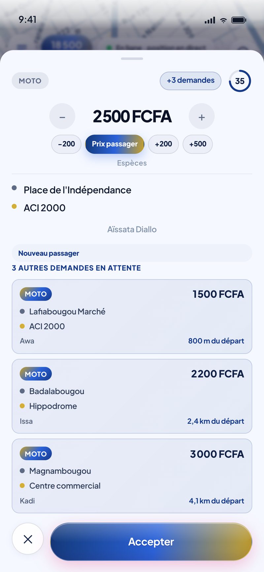264x572 pixels.
Task: Tap the plus price increase button
Action: (202, 116)
